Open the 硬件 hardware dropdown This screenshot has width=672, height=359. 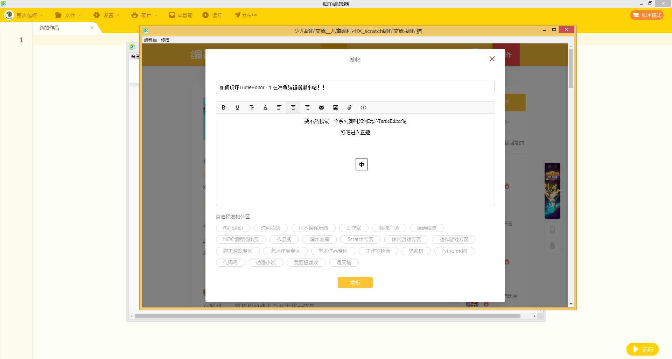[x=145, y=15]
